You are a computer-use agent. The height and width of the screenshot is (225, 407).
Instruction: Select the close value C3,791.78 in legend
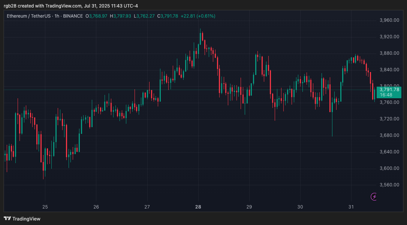tap(167, 16)
